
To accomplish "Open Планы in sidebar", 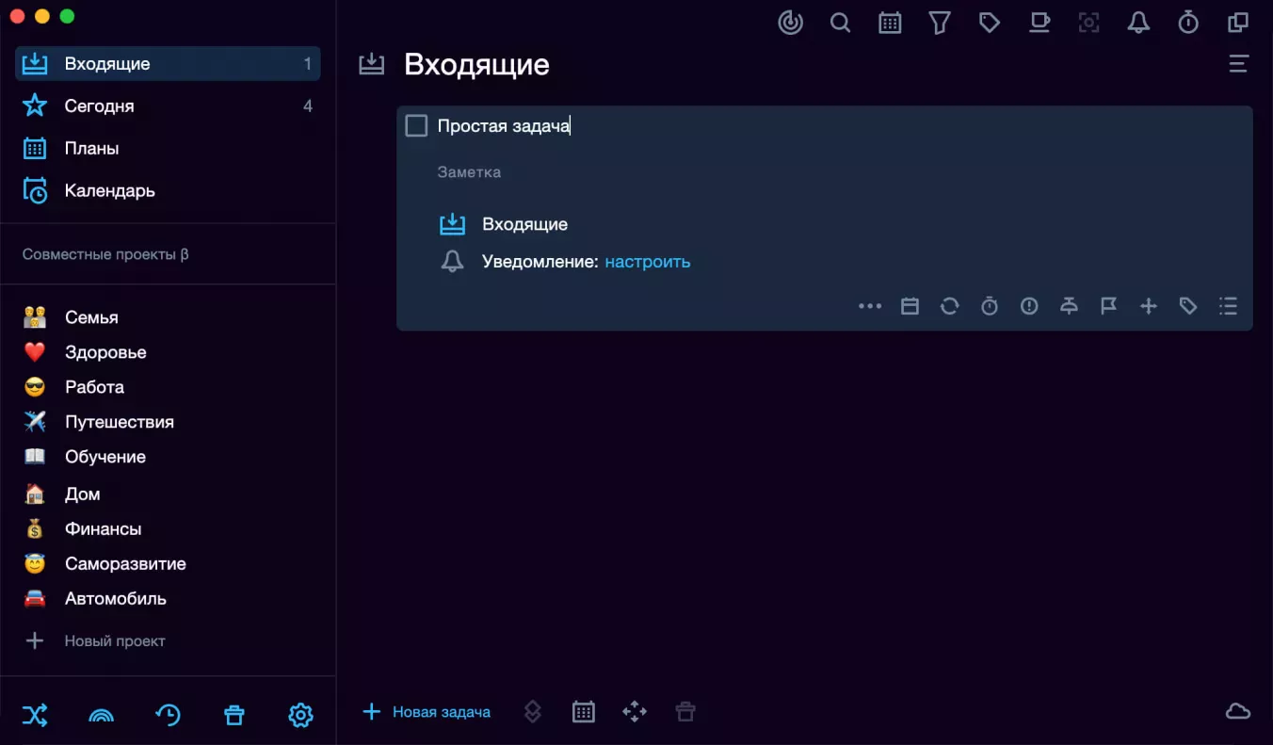I will coord(168,149).
